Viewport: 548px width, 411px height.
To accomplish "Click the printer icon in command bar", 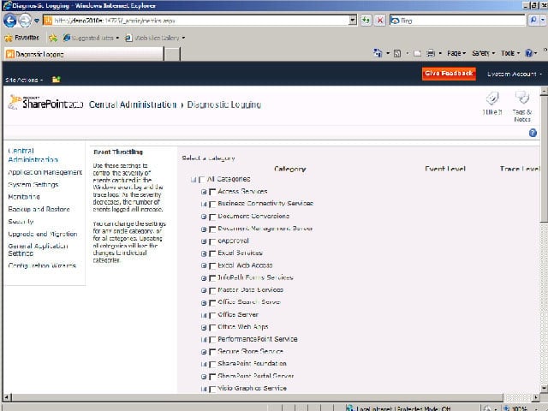I will [x=431, y=53].
